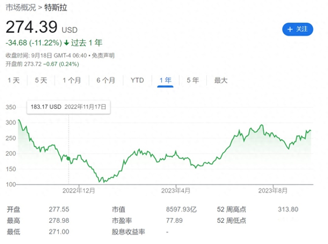This screenshot has height=244, width=328.
Task: Click the 开盘 value 277.55
Action: pyautogui.click(x=59, y=209)
